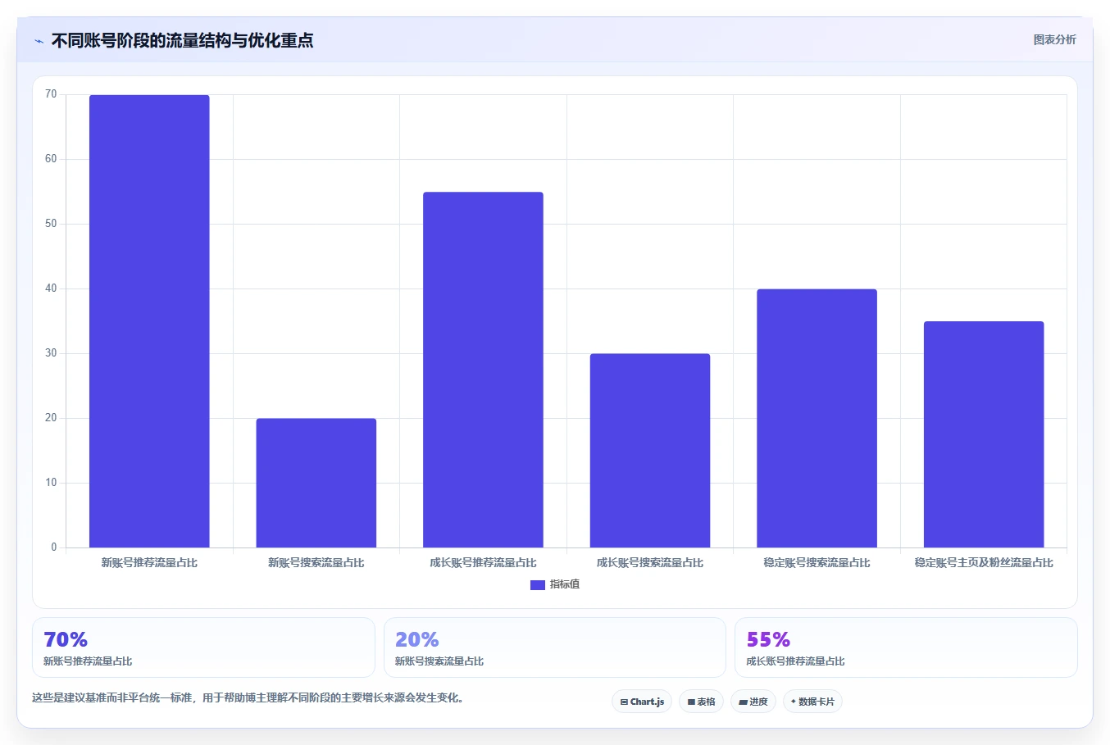Click the 新账号推荐流量占比 bar
Image resolution: width=1110 pixels, height=745 pixels.
coord(149,321)
